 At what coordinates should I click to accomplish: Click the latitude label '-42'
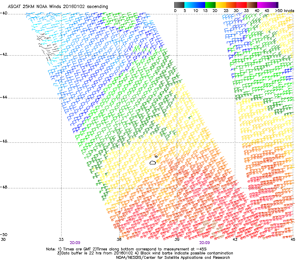pyautogui.click(x=4, y=54)
